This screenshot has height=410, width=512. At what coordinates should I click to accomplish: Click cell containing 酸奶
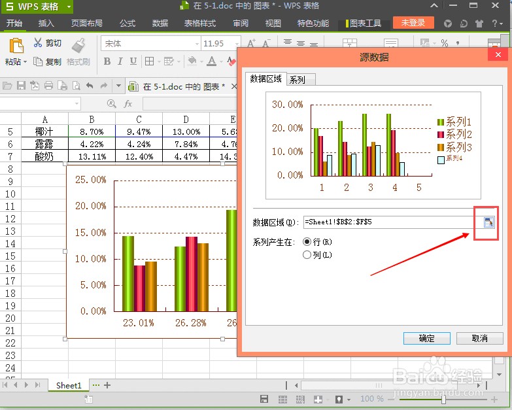(44, 156)
